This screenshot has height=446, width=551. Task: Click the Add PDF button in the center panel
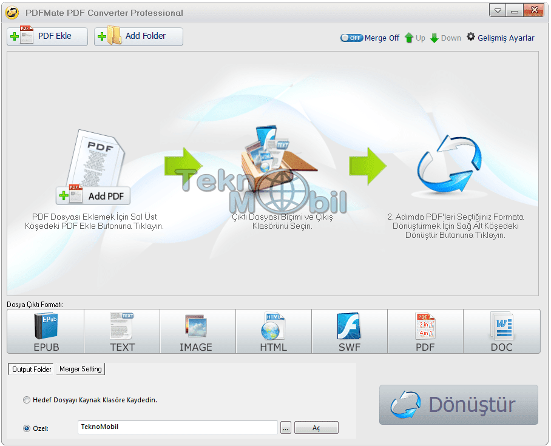[93, 196]
